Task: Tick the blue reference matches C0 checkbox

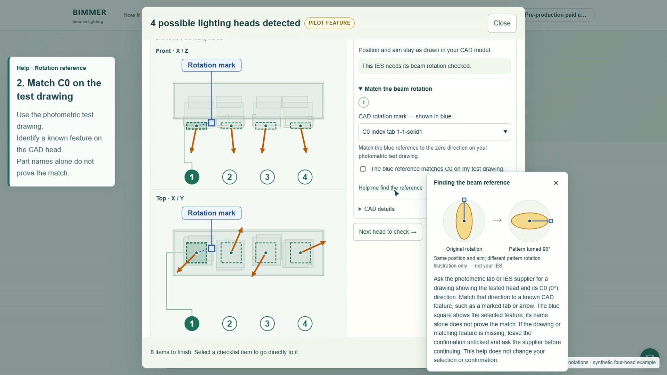Action: pyautogui.click(x=363, y=169)
